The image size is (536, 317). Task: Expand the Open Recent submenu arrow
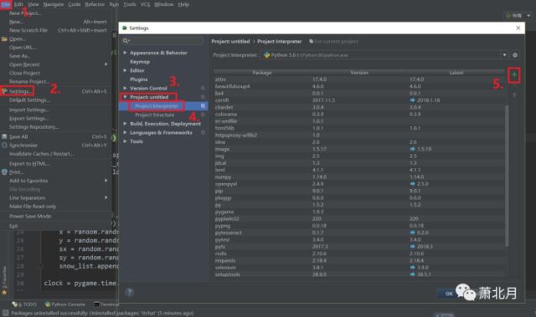tap(106, 64)
